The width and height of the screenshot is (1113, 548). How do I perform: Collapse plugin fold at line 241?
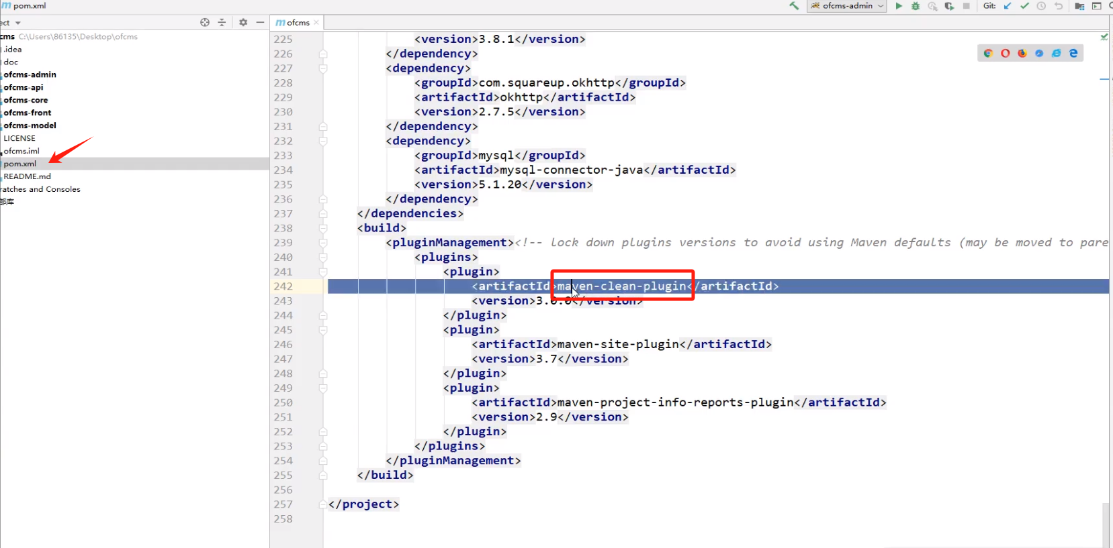(323, 272)
